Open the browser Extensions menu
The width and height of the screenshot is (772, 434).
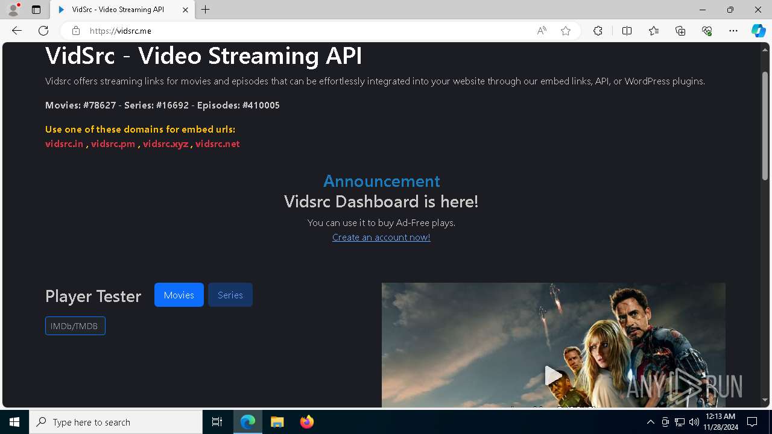click(x=598, y=31)
